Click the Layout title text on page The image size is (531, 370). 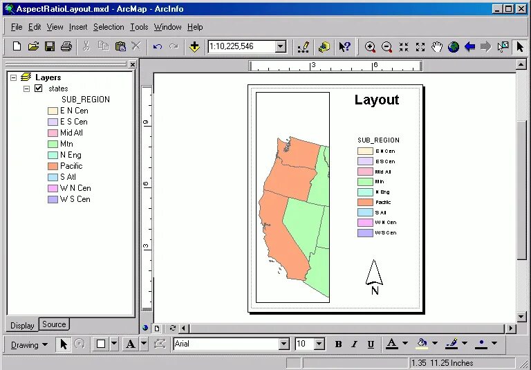(377, 100)
